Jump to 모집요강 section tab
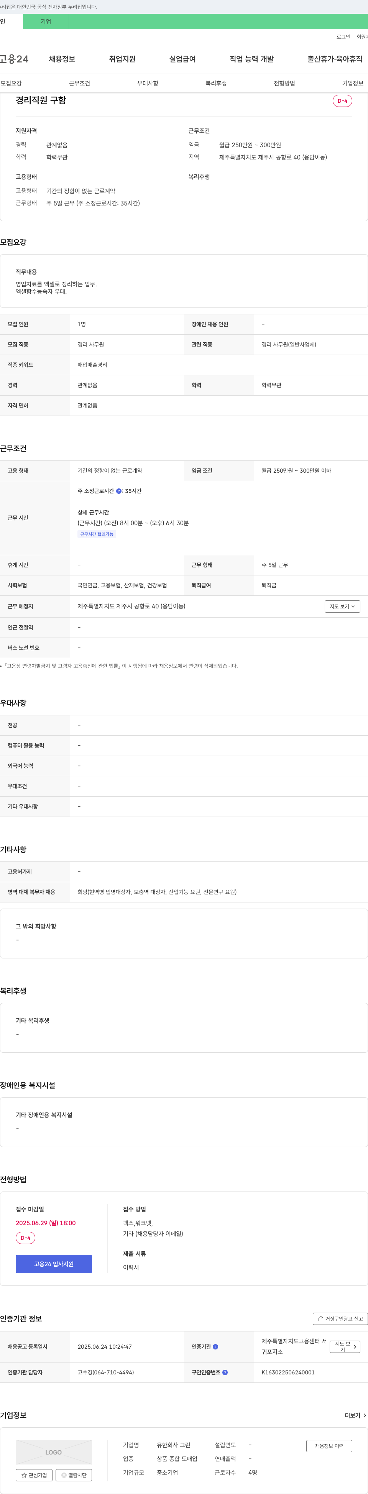This screenshot has width=368, height=1494. point(11,84)
